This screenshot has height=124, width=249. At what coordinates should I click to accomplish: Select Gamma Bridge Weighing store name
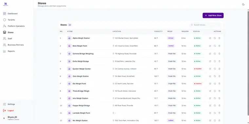coord(83,54)
